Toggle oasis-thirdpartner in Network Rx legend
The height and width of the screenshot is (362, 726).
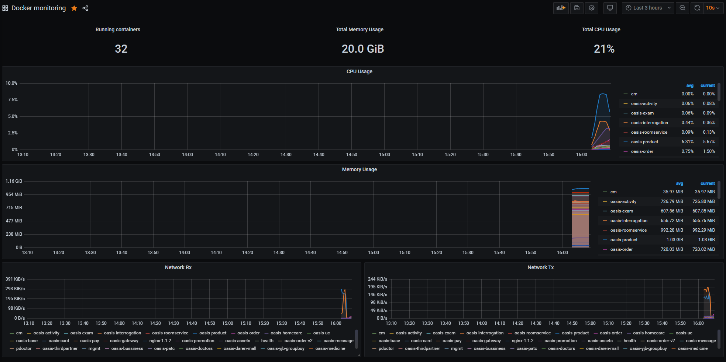60,348
